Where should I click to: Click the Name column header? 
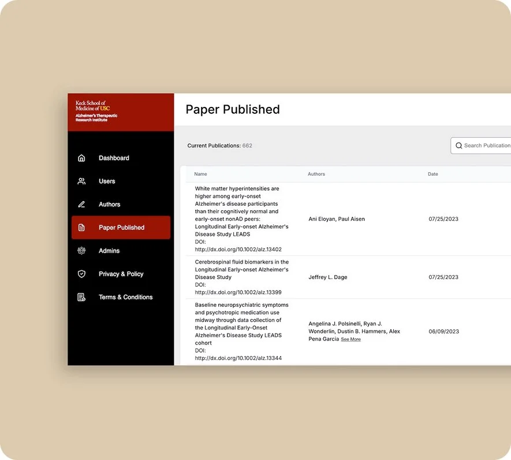pos(200,174)
